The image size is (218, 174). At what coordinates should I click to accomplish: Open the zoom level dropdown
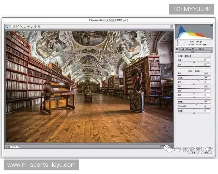(15, 147)
